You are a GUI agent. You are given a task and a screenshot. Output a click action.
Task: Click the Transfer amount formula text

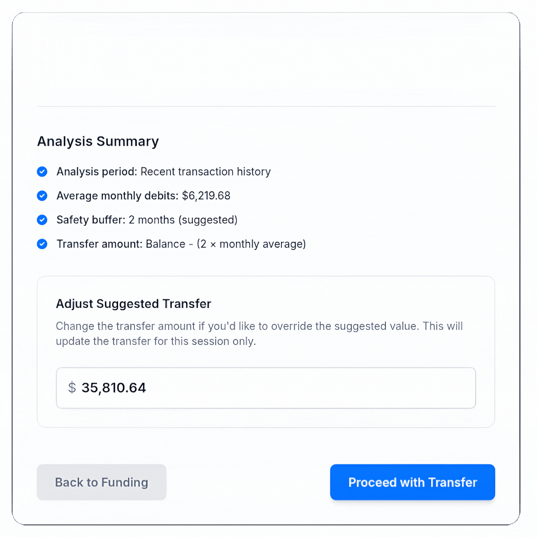coord(181,244)
